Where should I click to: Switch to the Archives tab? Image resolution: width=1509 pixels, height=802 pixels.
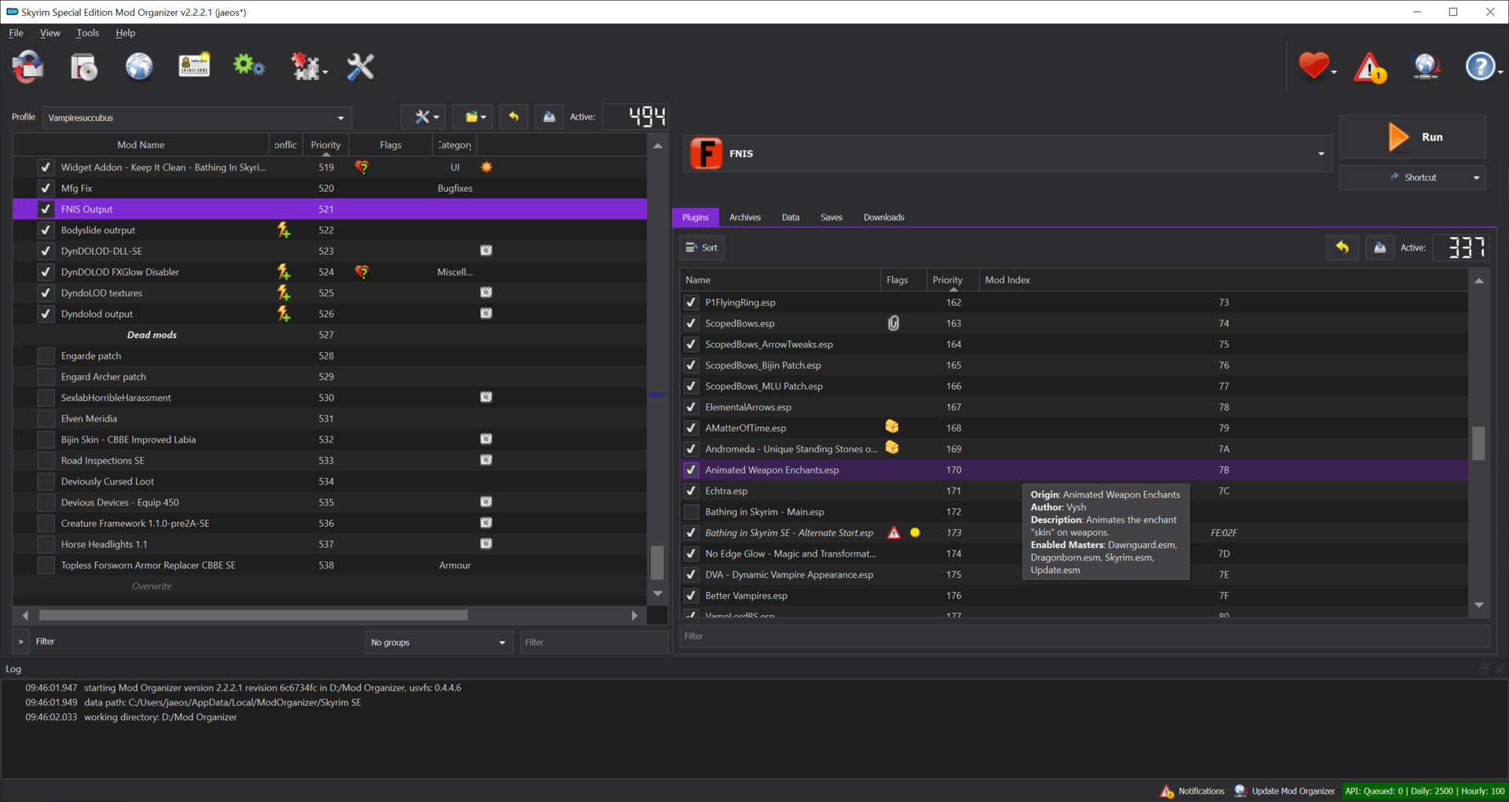[744, 217]
